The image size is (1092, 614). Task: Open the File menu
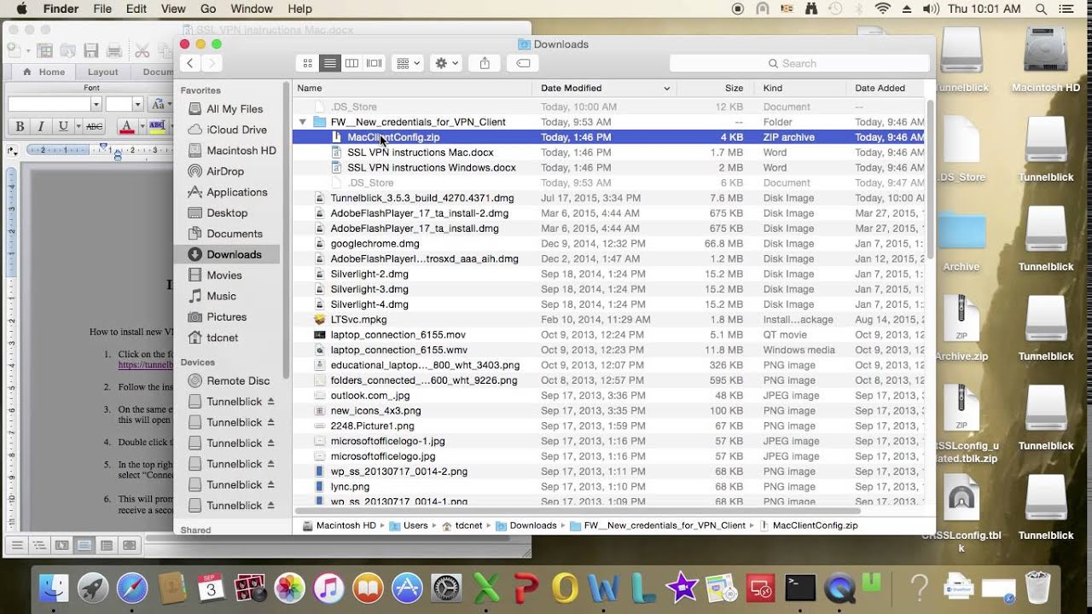[102, 9]
